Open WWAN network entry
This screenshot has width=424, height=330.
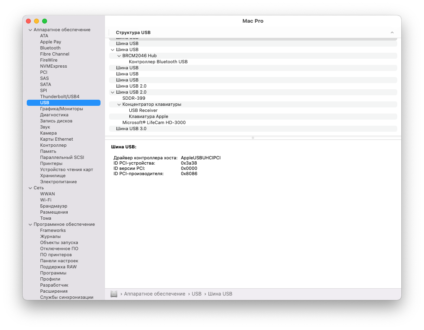tap(47, 194)
